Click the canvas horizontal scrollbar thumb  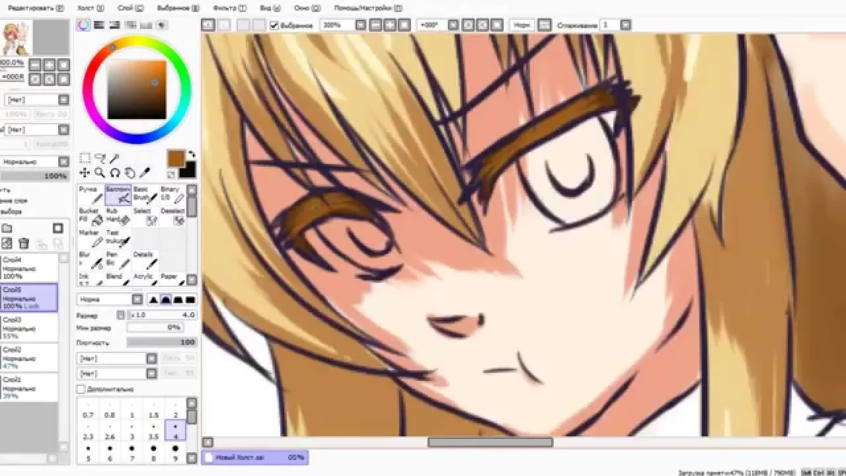(x=490, y=442)
